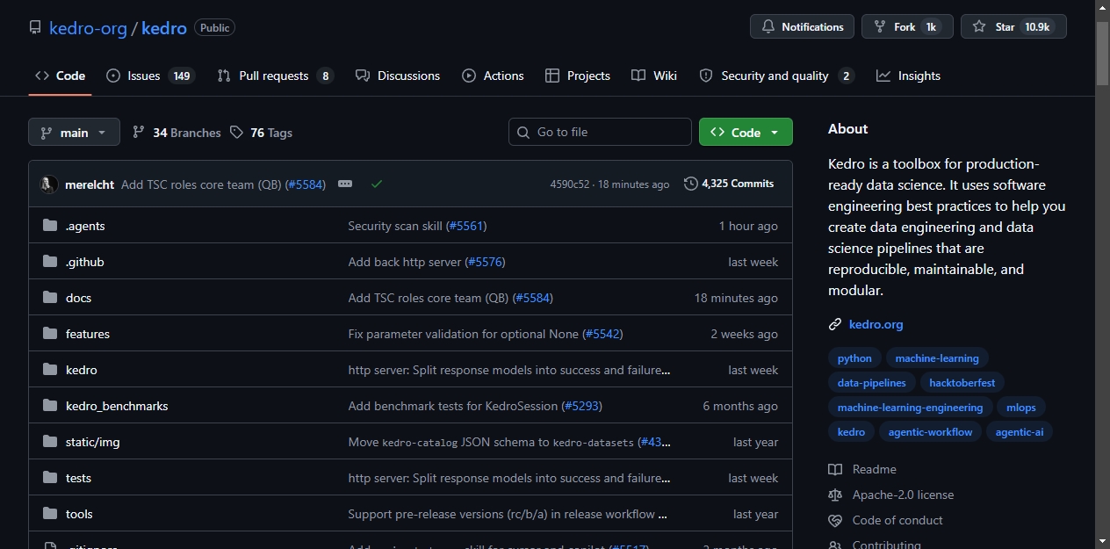Click the fork icon on Fork button
Image resolution: width=1110 pixels, height=549 pixels.
(x=880, y=27)
